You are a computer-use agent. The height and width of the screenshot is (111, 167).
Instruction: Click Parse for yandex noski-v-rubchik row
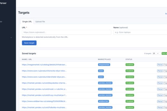tap(160, 89)
